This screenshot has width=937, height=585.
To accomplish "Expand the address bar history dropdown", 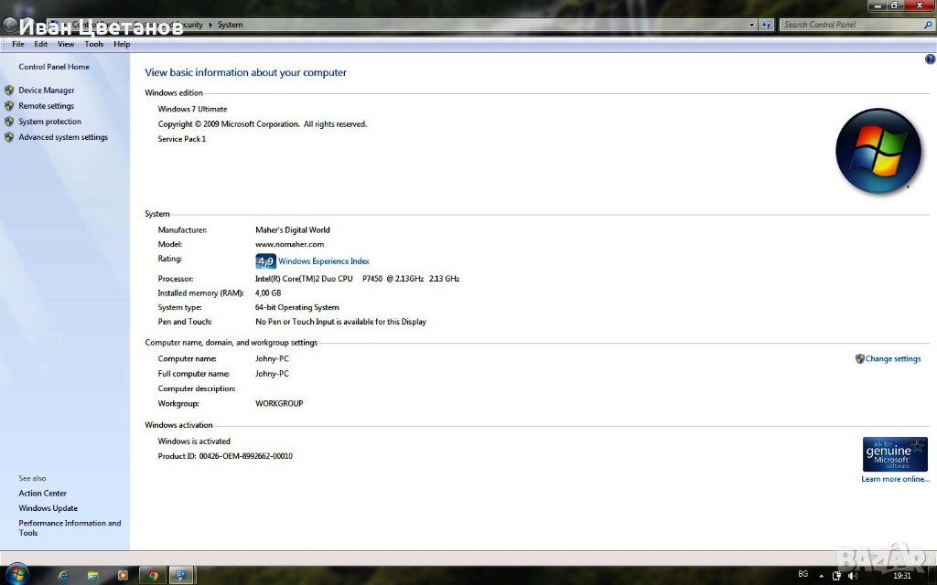I will tap(752, 25).
